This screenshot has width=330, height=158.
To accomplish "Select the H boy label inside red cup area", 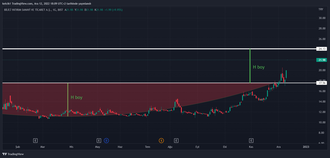I will tap(76, 97).
